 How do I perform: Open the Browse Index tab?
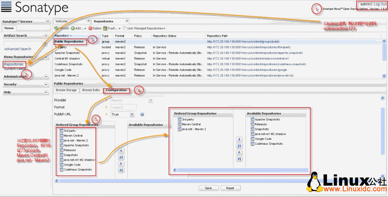point(91,90)
